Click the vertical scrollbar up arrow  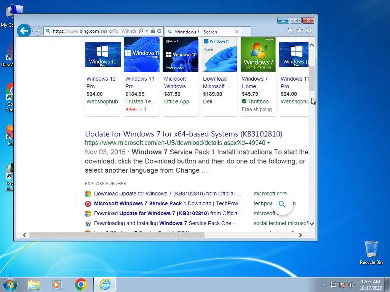click(x=312, y=45)
